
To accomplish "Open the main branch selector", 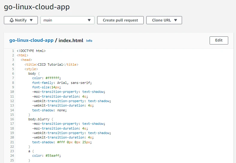I will pyautogui.click(x=67, y=20).
